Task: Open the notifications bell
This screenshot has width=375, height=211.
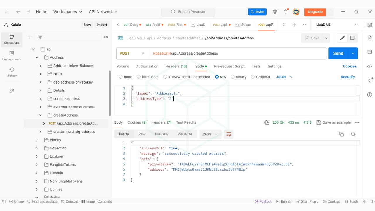Action: pos(285,12)
